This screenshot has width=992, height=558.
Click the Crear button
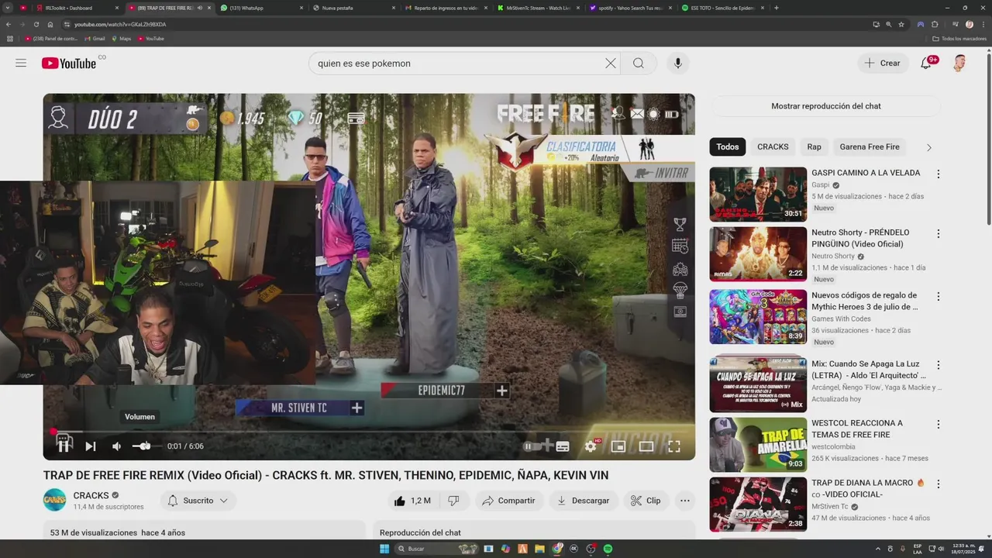pos(883,64)
